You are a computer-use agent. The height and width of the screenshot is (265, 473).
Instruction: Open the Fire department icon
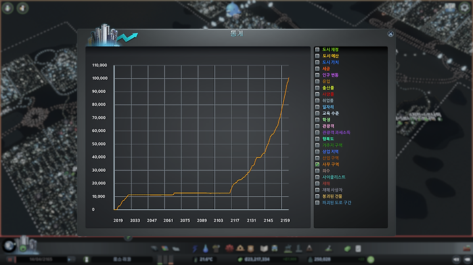[x=240, y=249]
